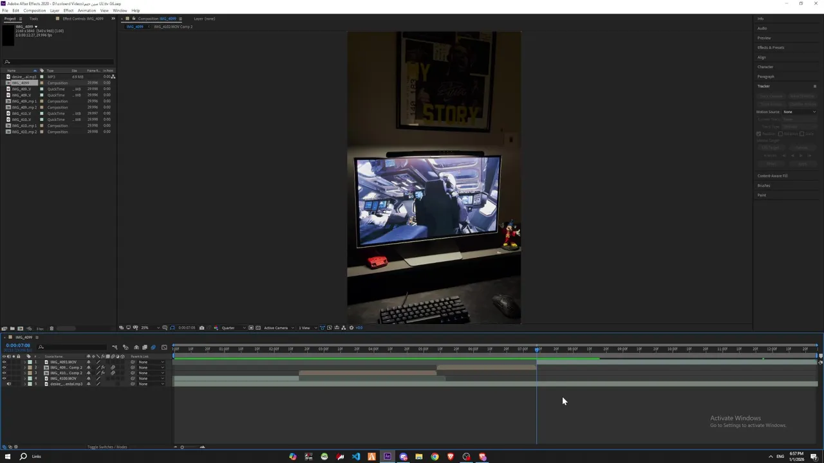Toggle fast previews icon
This screenshot has height=463, width=824.
click(330, 328)
